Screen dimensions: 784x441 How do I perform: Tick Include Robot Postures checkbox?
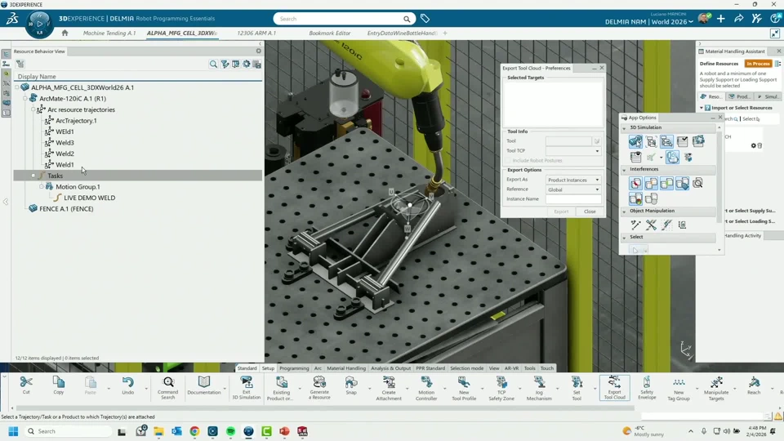pyautogui.click(x=508, y=161)
